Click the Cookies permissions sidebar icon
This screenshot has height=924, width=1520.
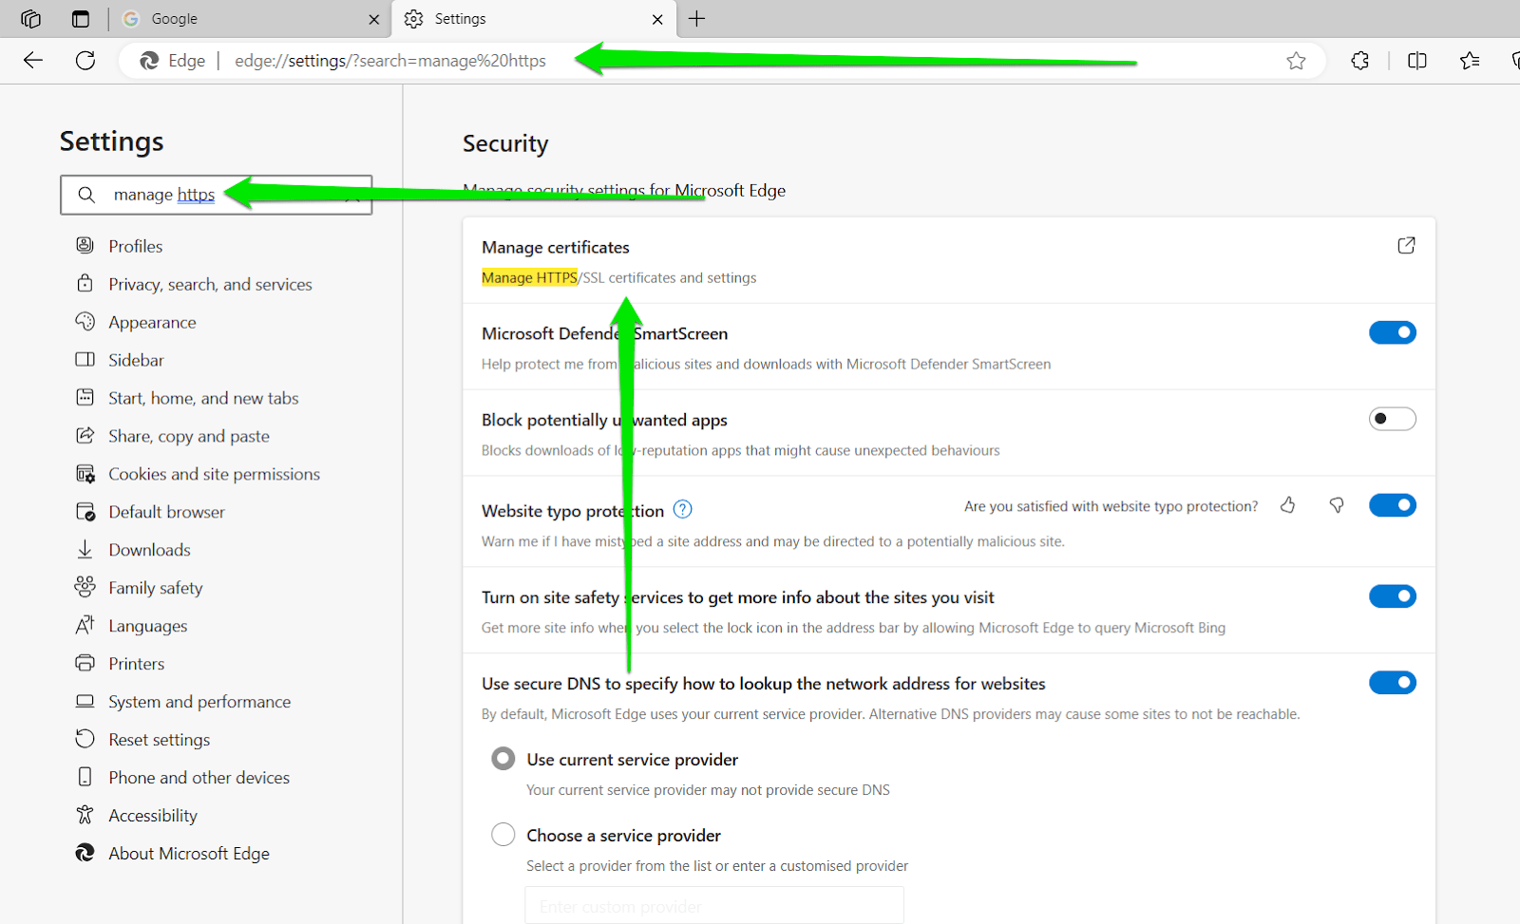pyautogui.click(x=85, y=473)
